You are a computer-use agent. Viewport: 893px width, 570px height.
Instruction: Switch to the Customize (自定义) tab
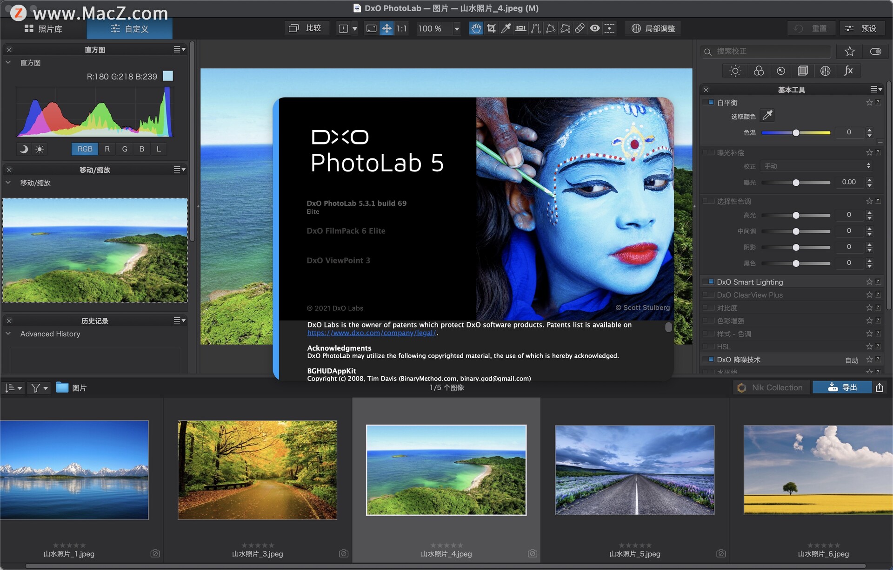click(x=130, y=29)
